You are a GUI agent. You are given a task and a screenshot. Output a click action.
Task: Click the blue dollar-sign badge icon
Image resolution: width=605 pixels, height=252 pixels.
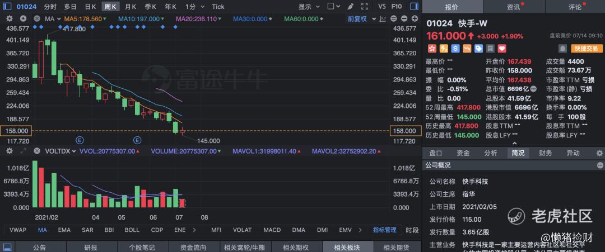[455, 49]
